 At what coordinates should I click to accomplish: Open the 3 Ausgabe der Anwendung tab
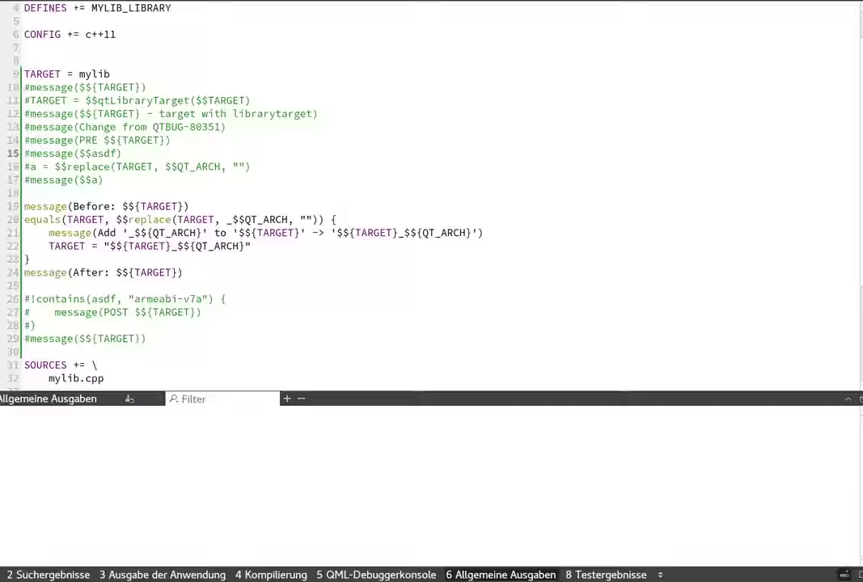pos(162,575)
